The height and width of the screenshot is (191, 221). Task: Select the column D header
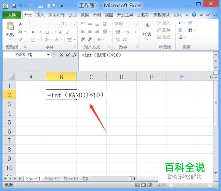[x=121, y=77]
